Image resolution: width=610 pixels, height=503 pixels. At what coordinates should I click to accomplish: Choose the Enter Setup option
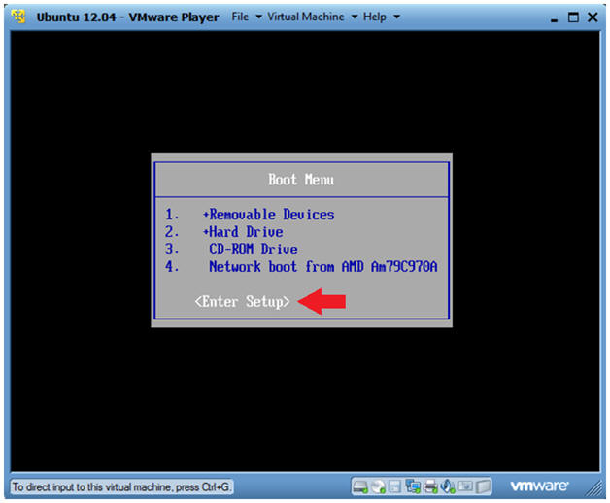[x=242, y=301]
